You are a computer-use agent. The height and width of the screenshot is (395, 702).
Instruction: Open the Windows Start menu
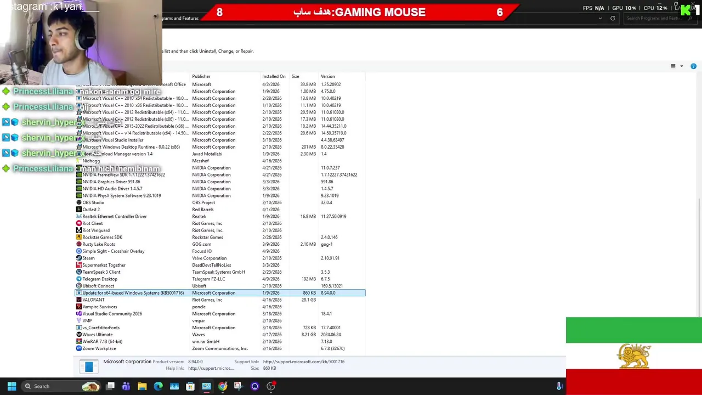pyautogui.click(x=12, y=386)
